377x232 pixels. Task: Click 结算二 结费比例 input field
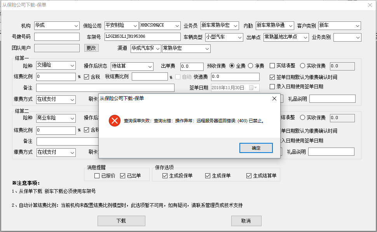click(x=56, y=130)
